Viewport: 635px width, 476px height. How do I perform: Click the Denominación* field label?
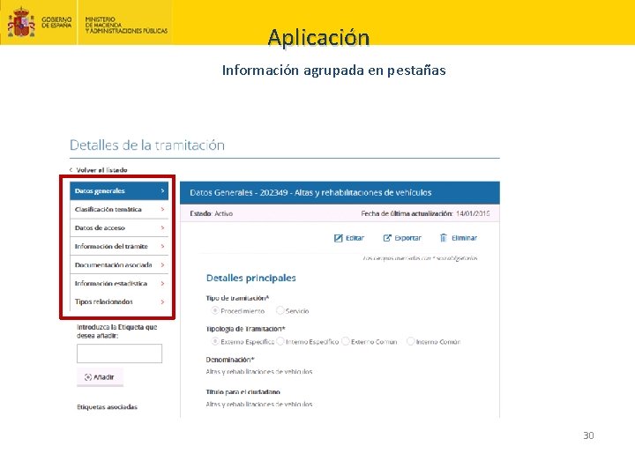point(230,360)
